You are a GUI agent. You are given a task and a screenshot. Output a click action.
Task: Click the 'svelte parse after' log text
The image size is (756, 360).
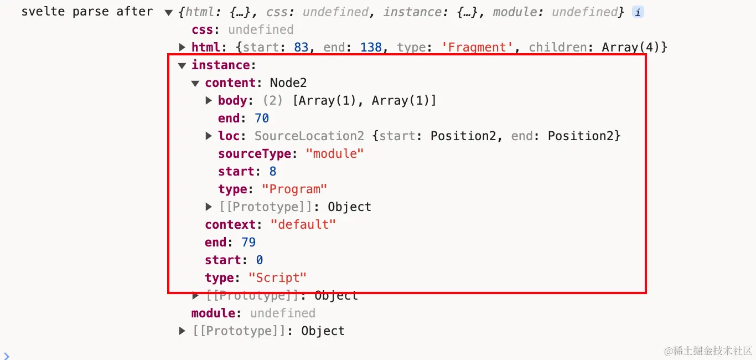click(87, 12)
